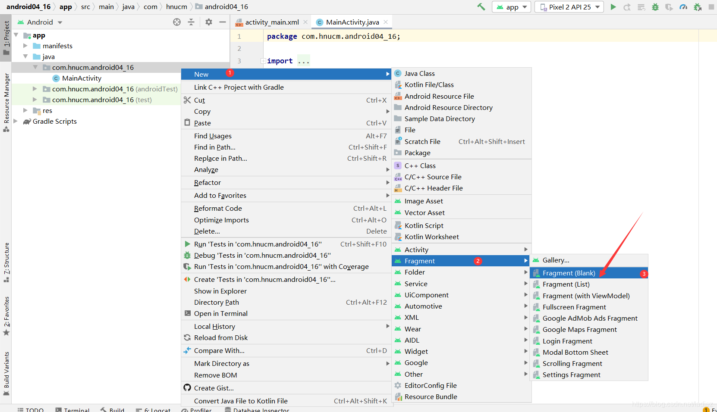
Task: Choose Image Asset in New menu
Action: pos(462,201)
